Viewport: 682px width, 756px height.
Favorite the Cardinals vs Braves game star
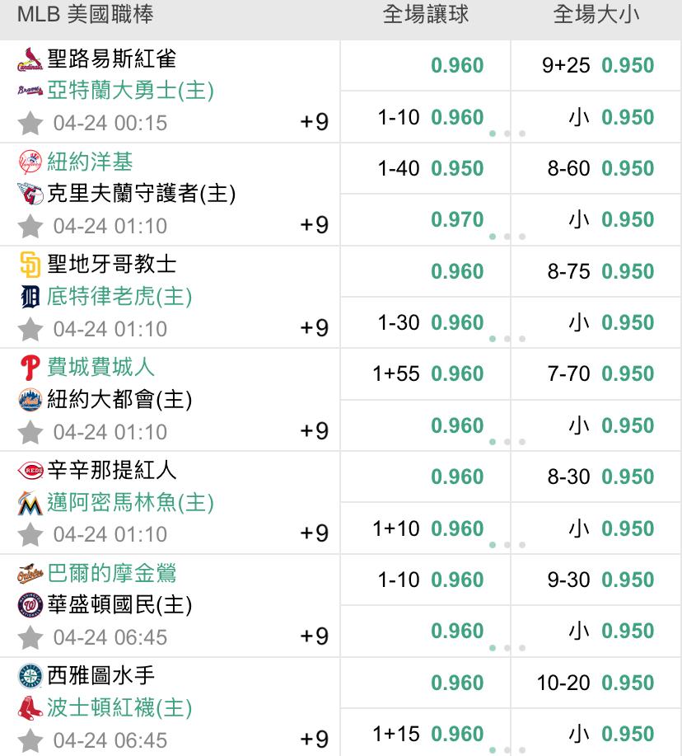coord(30,123)
